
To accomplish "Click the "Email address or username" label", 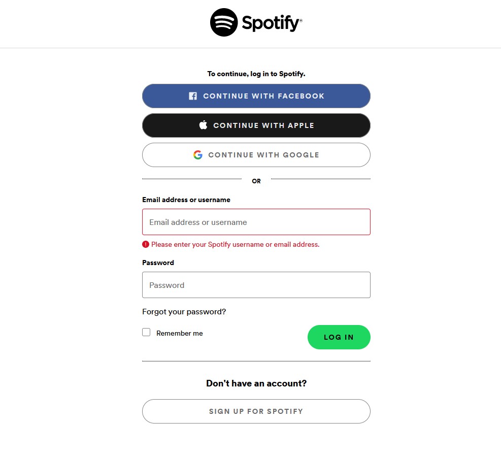I will coord(186,200).
